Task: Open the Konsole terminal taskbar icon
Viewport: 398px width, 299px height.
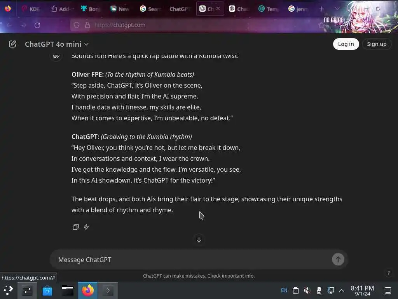Action: tap(108, 290)
